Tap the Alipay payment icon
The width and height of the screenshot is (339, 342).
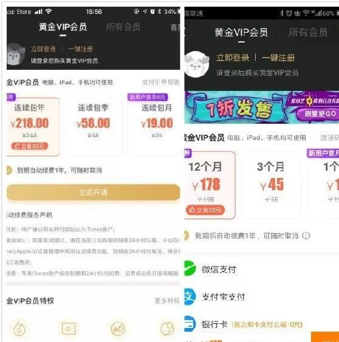190,296
